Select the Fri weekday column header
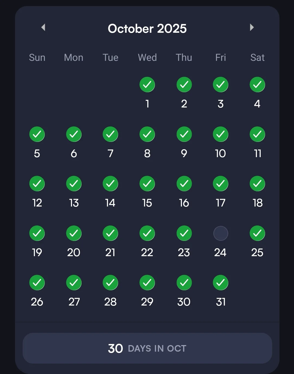Screen dimensions: 294x374 221,58
